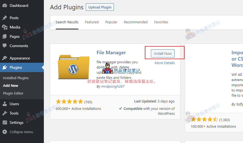Screen dimensions: 243x143
Task: Switch to the Featured tab
Action: point(92,22)
